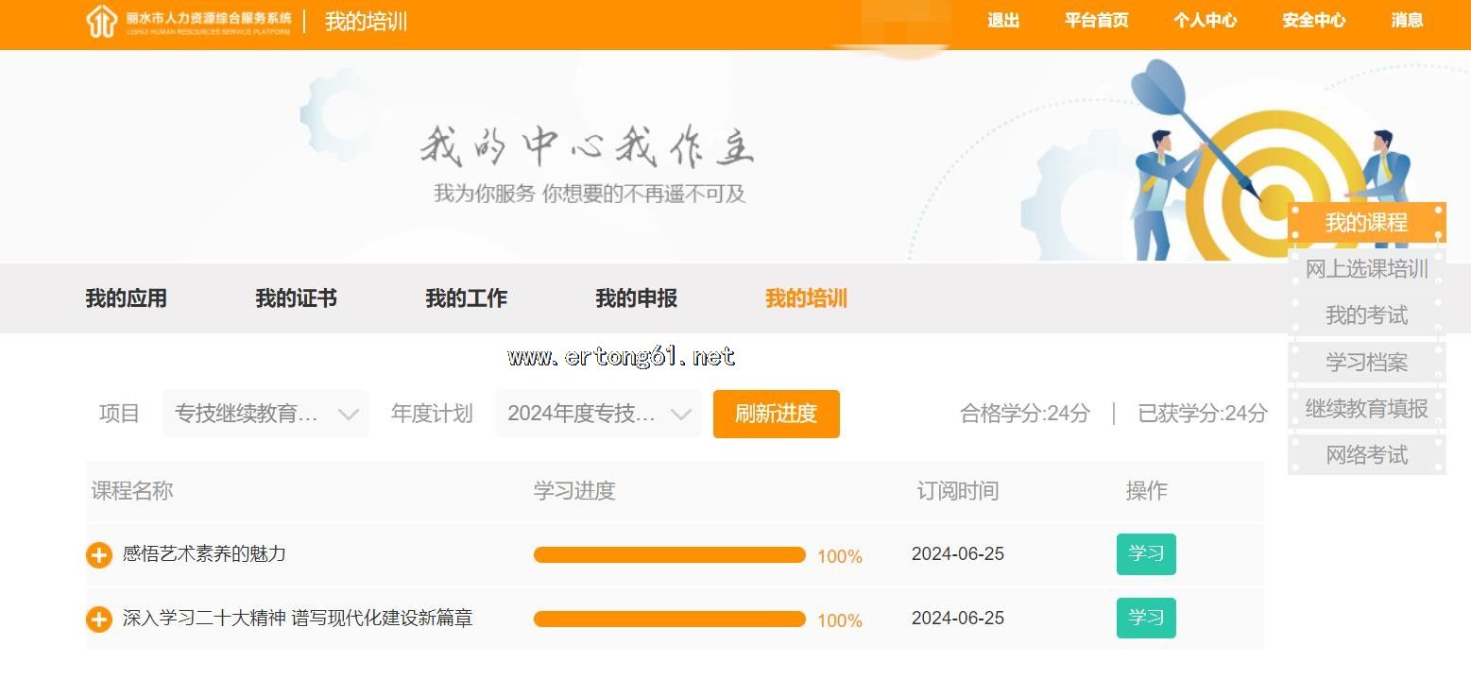Click 退出 in the top navigation
The image size is (1471, 679).
coord(1002,21)
